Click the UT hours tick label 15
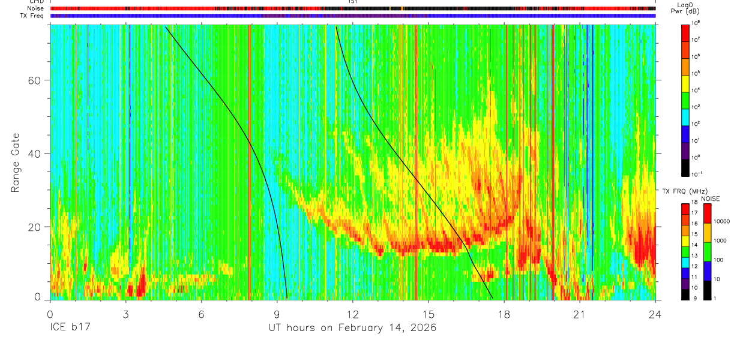Viewport: 737px width, 340px height. (429, 314)
